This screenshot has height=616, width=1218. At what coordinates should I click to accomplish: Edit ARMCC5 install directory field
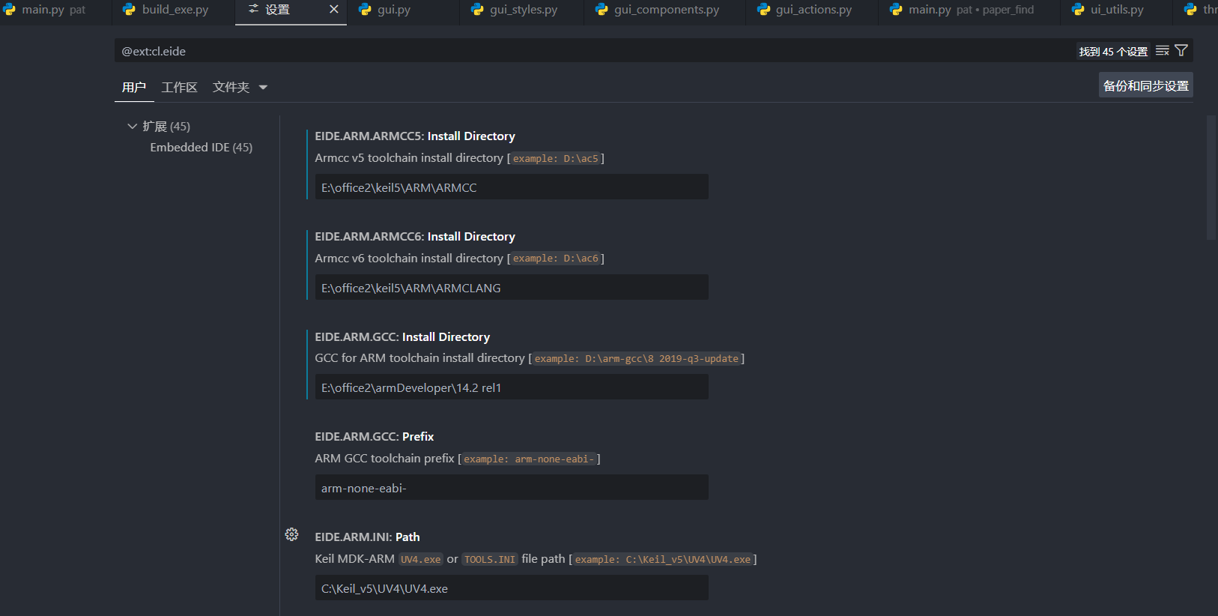tap(512, 187)
